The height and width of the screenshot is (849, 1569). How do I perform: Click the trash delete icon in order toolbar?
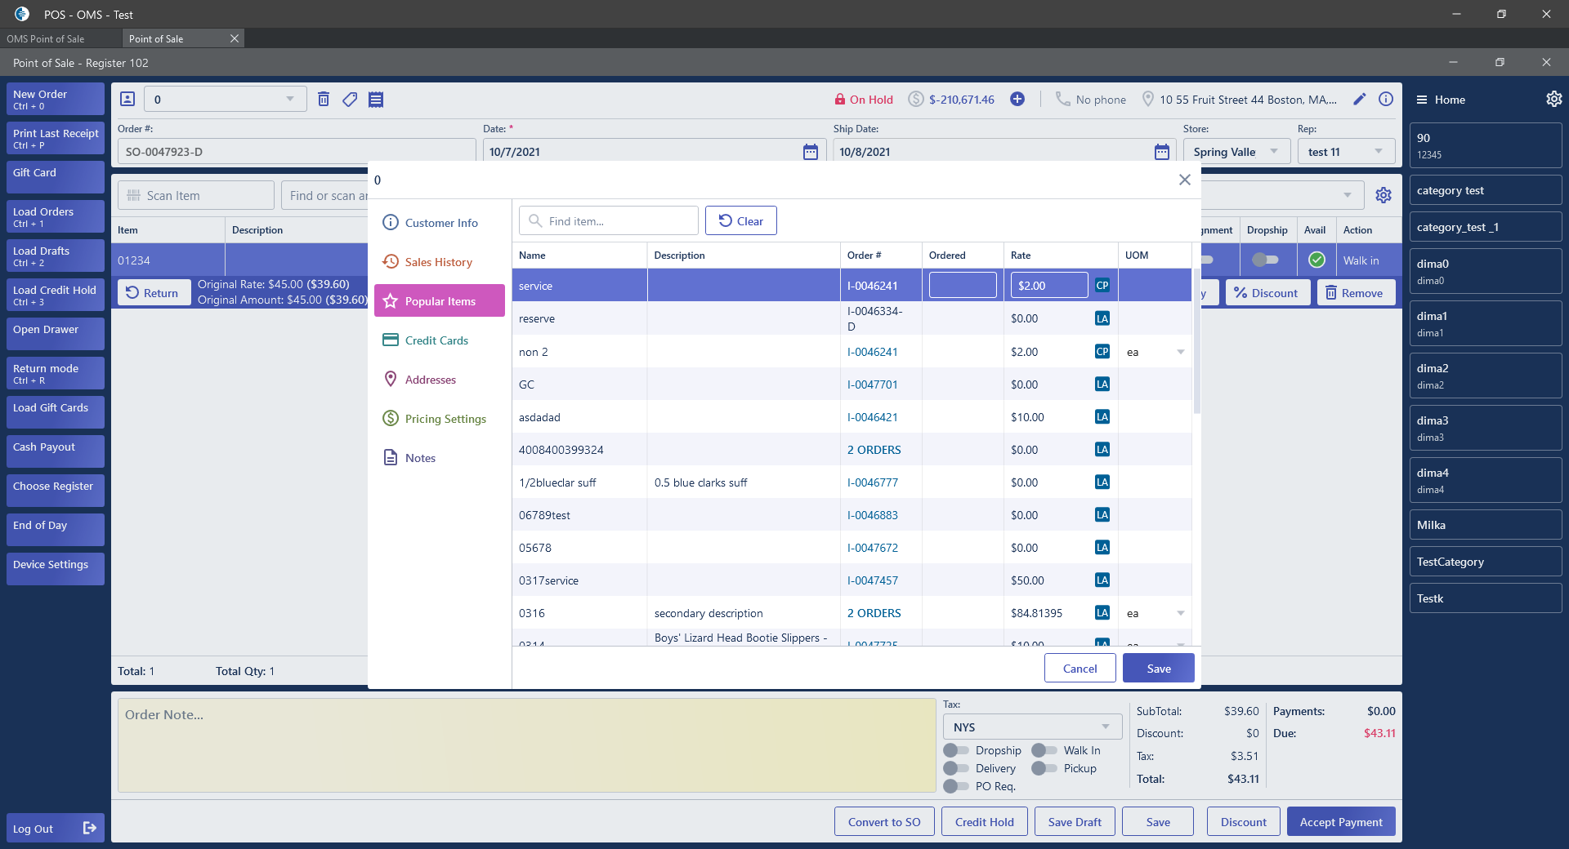pyautogui.click(x=324, y=100)
